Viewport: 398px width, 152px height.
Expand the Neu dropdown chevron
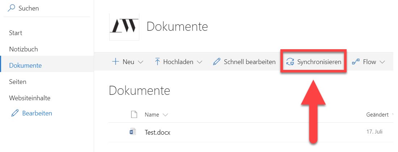(x=141, y=62)
